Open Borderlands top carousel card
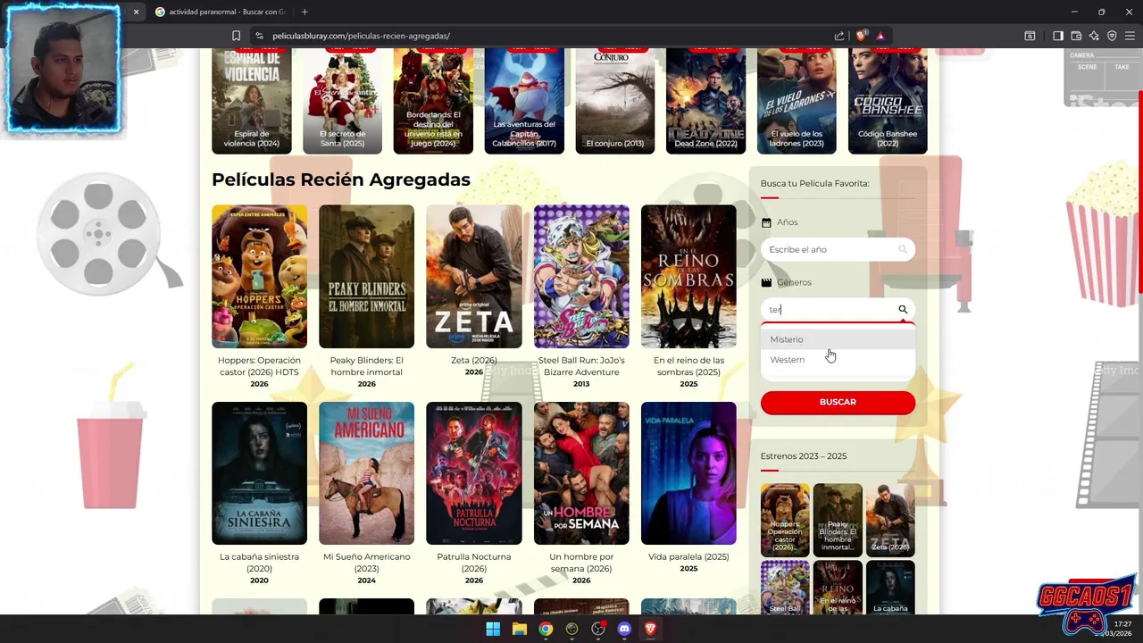Viewport: 1143px width, 643px height. 433,101
